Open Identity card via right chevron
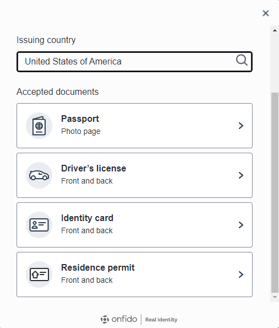This screenshot has height=328, width=279. pos(241,225)
